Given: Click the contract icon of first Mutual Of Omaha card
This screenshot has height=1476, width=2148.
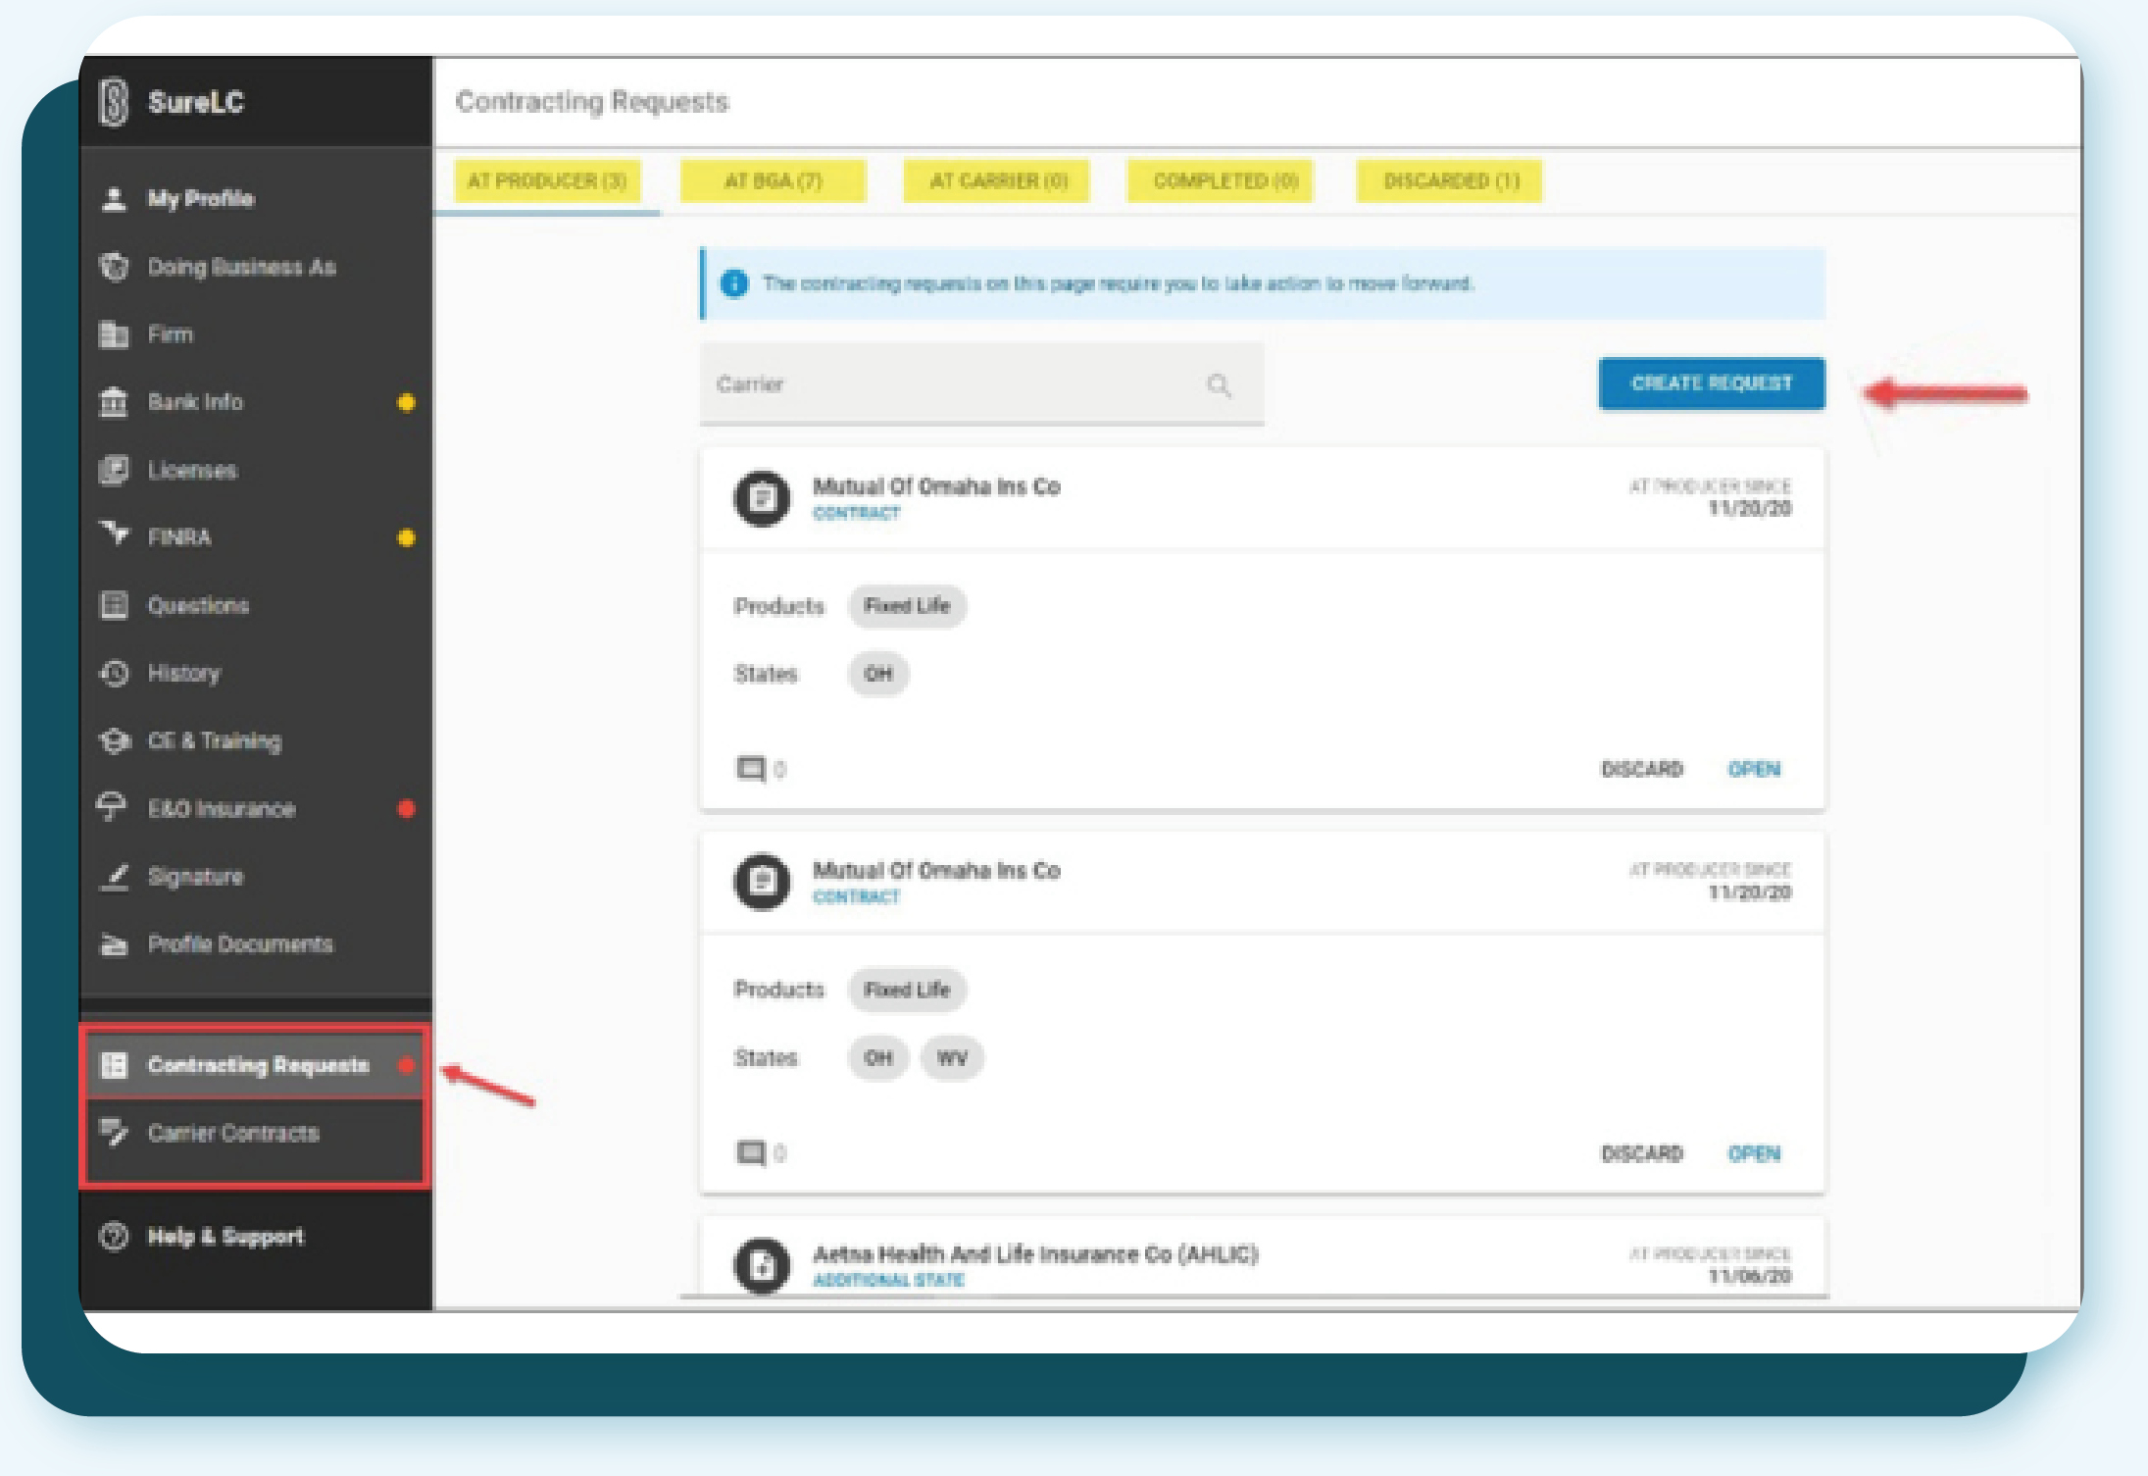Looking at the screenshot, I should click(763, 499).
